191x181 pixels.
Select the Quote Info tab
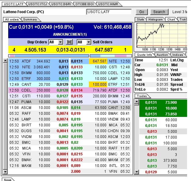pyautogui.click(x=144, y=55)
